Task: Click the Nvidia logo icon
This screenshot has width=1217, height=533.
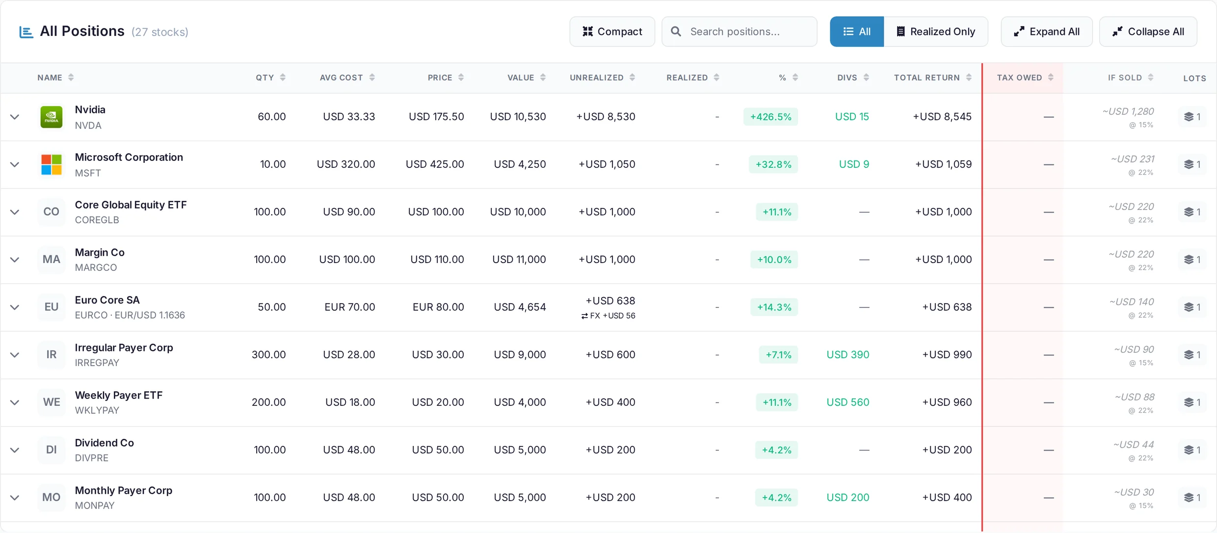Action: point(52,117)
